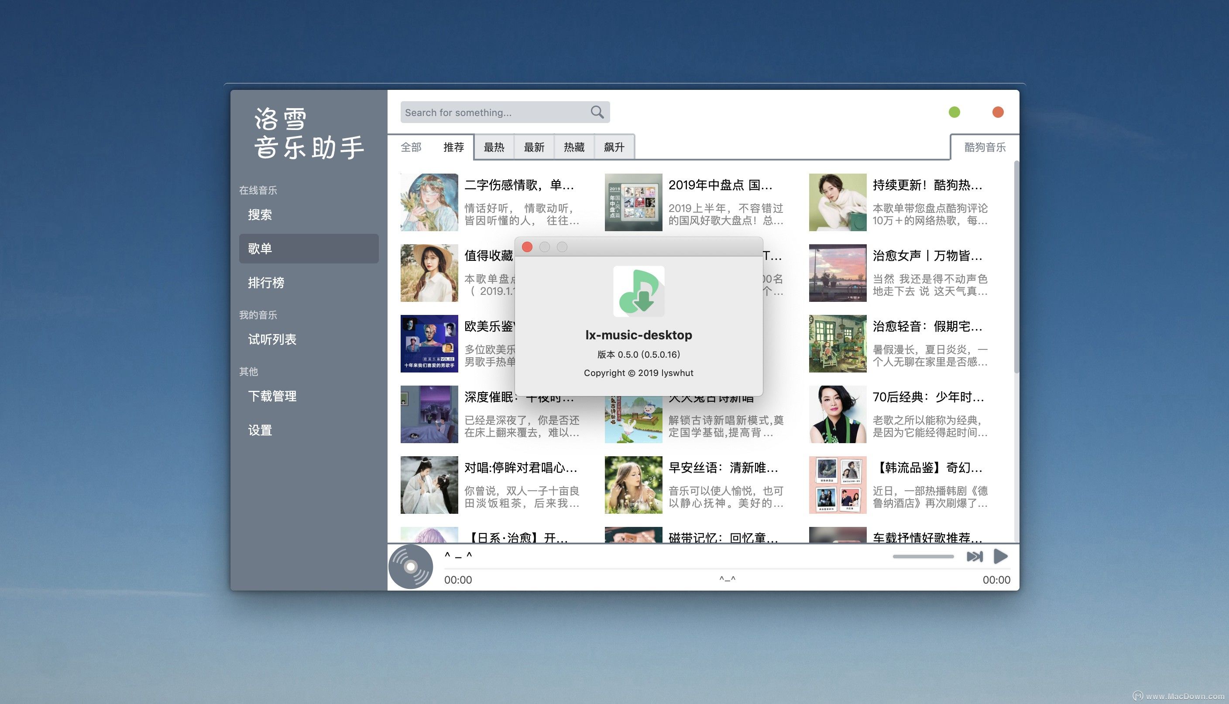1229x704 pixels.
Task: Click the green minimize dot
Action: tap(954, 112)
